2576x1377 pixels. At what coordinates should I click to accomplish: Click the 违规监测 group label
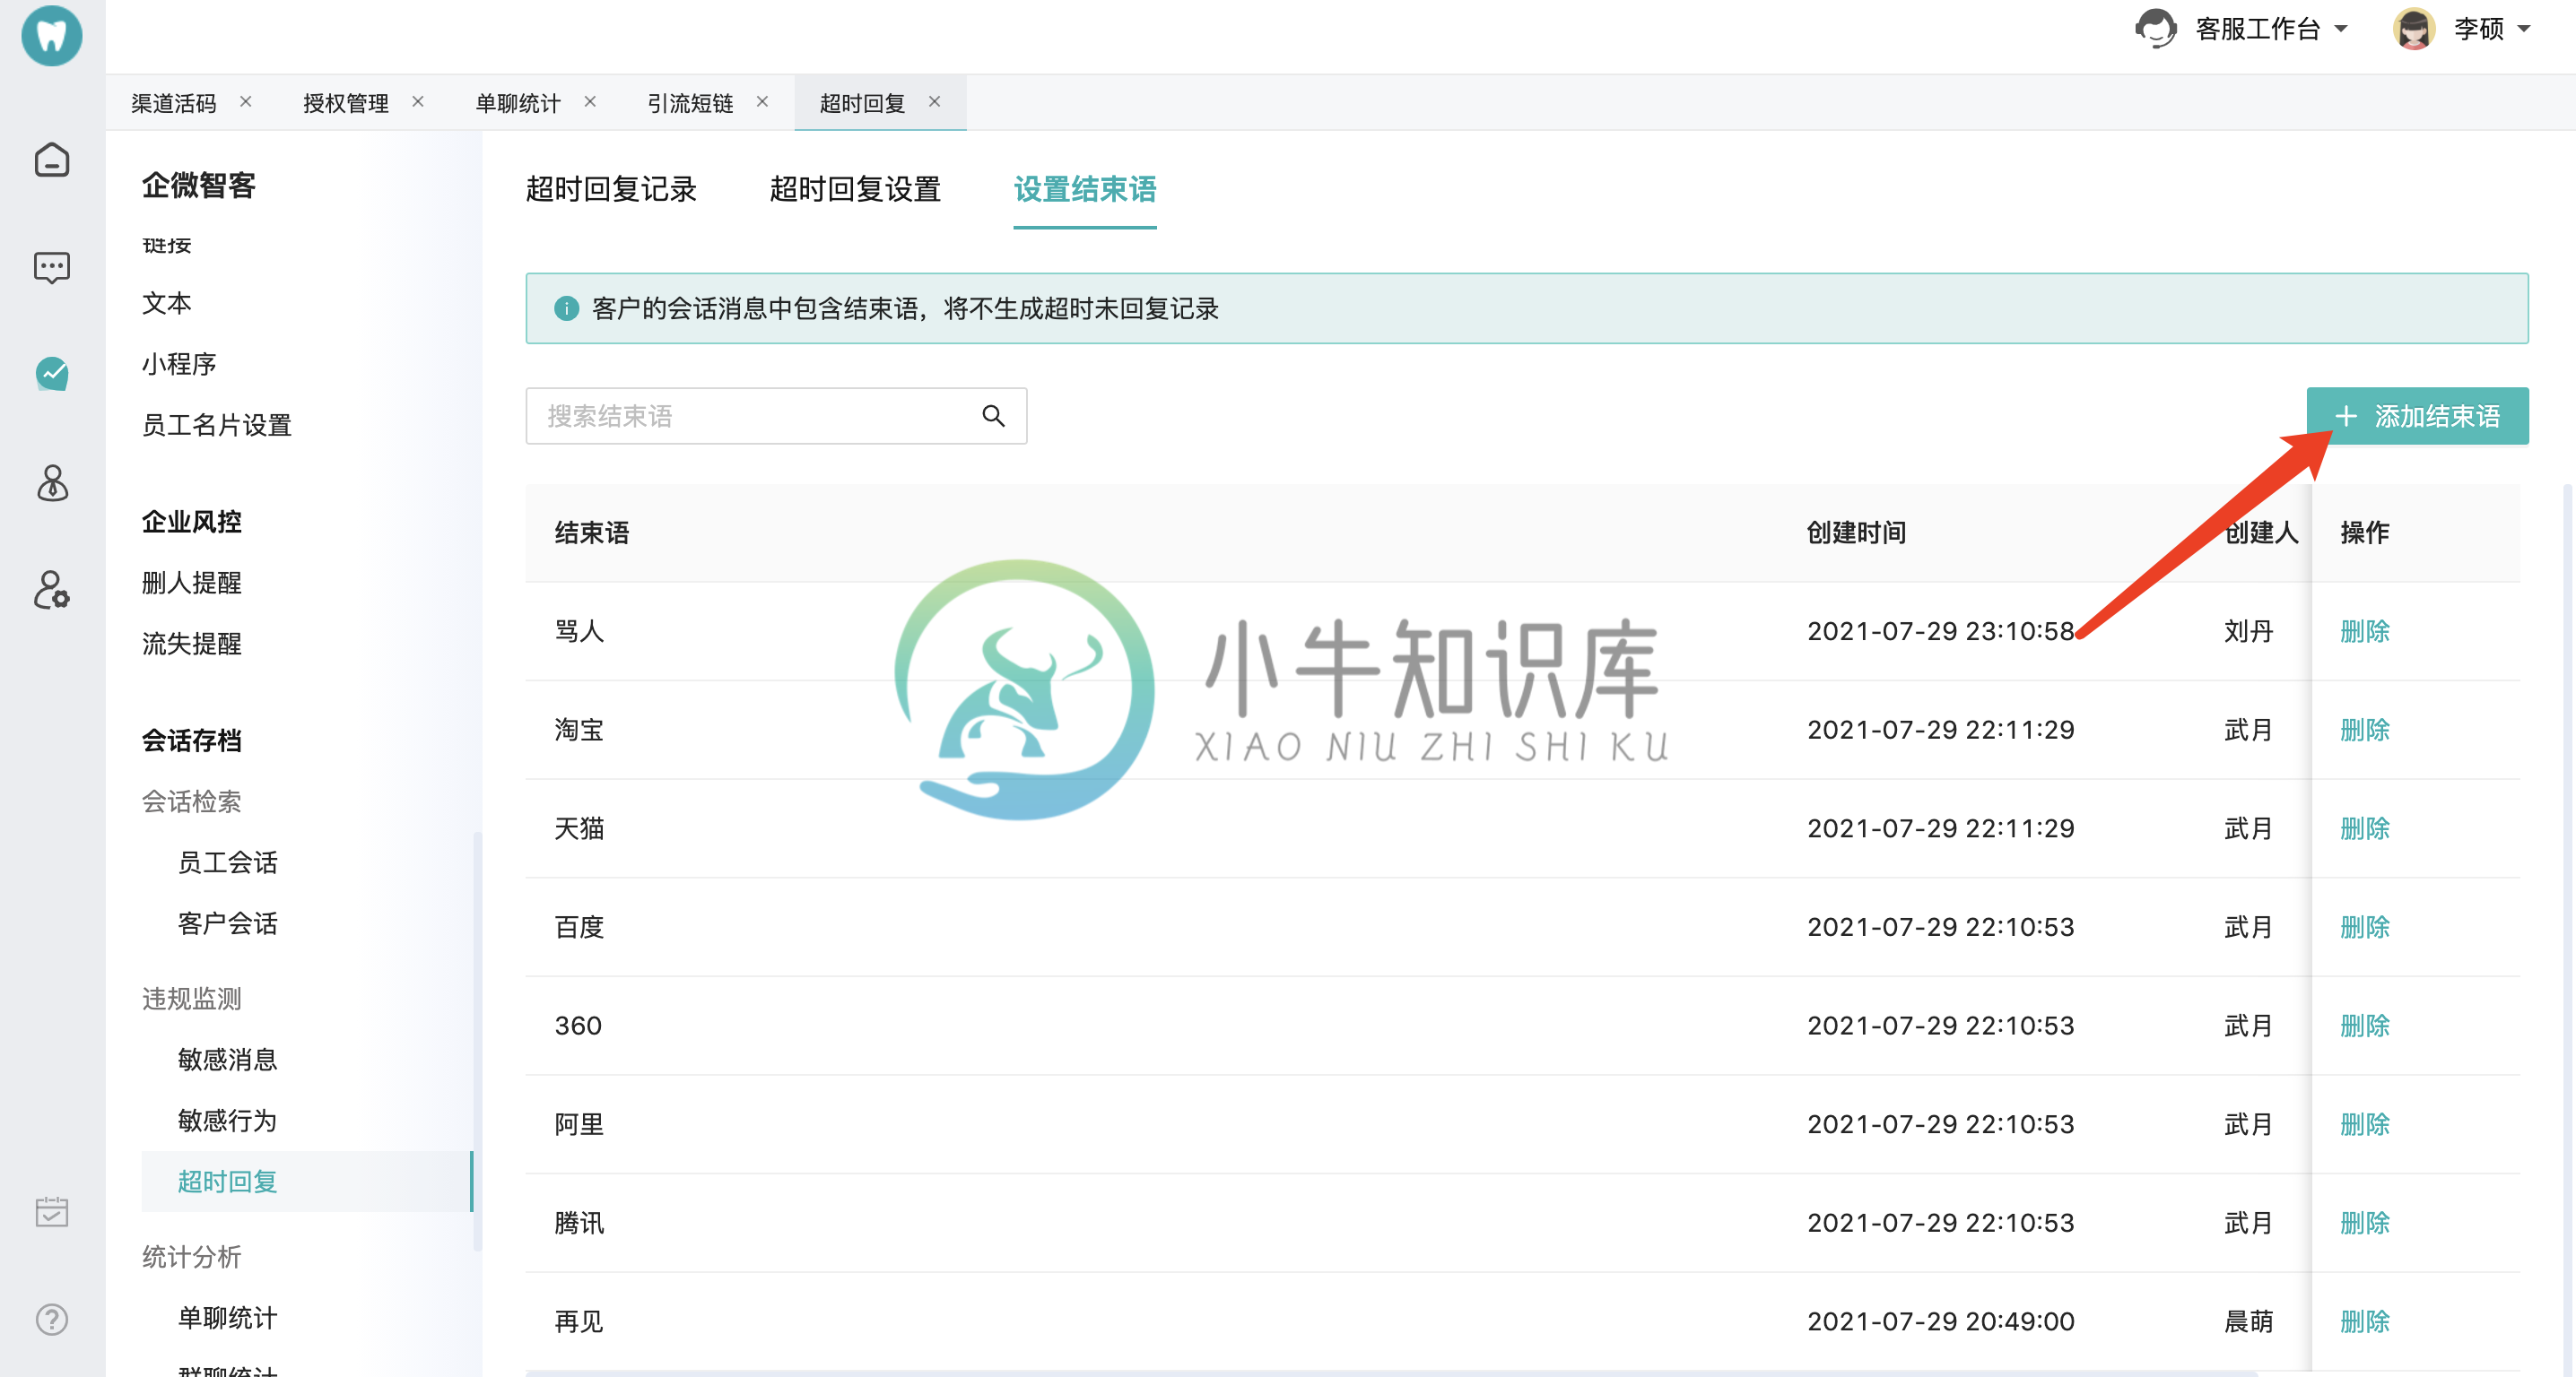point(191,1000)
